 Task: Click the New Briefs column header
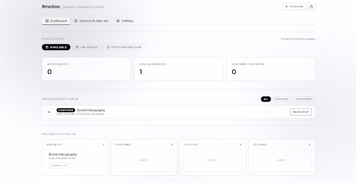click(x=54, y=145)
